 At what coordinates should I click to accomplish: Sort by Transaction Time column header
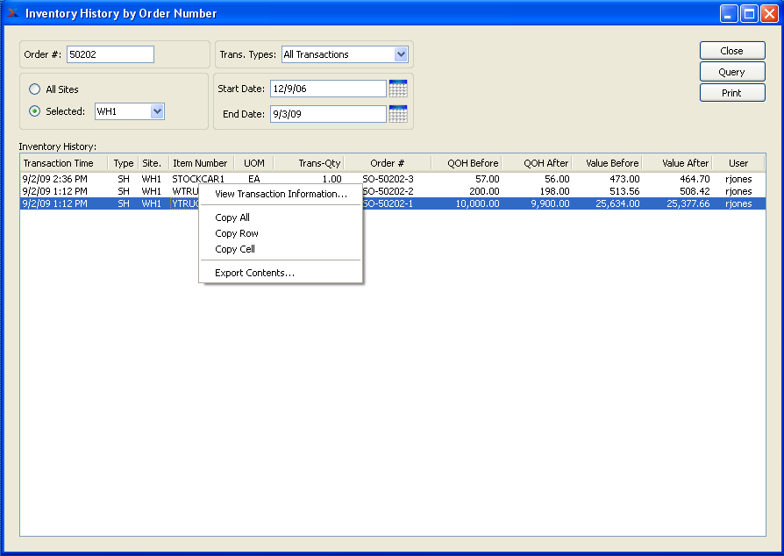(63, 163)
